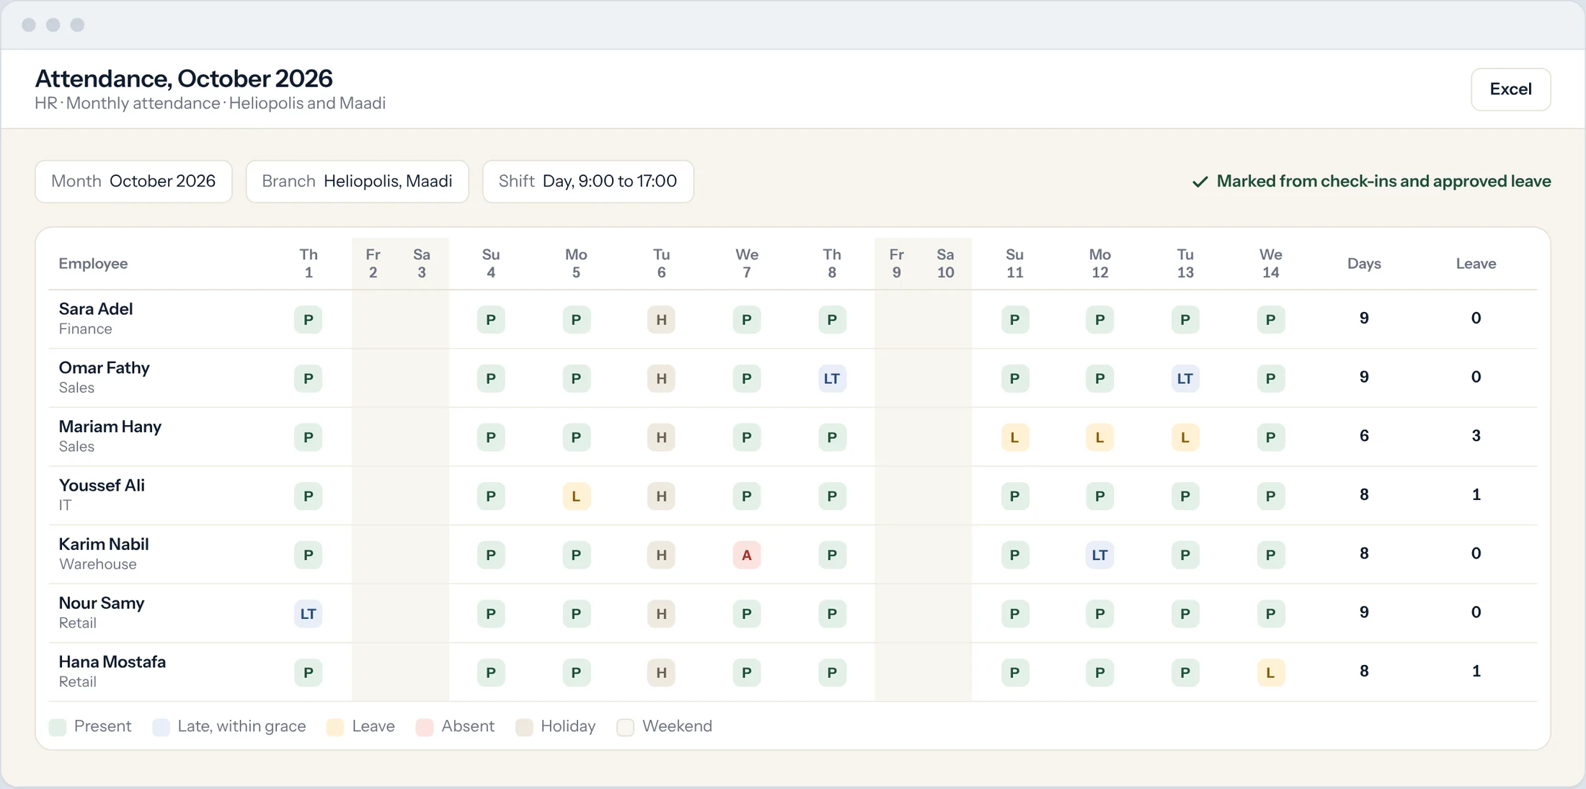Select Hana Mostafa's H badge on Tu 6

[x=661, y=673]
